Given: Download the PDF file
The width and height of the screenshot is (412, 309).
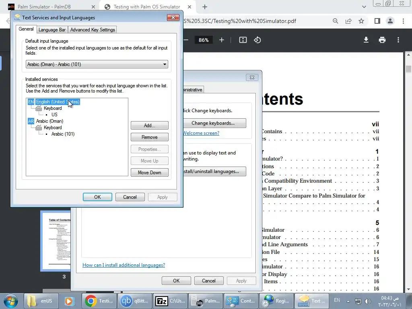Looking at the screenshot, I should pos(366,40).
